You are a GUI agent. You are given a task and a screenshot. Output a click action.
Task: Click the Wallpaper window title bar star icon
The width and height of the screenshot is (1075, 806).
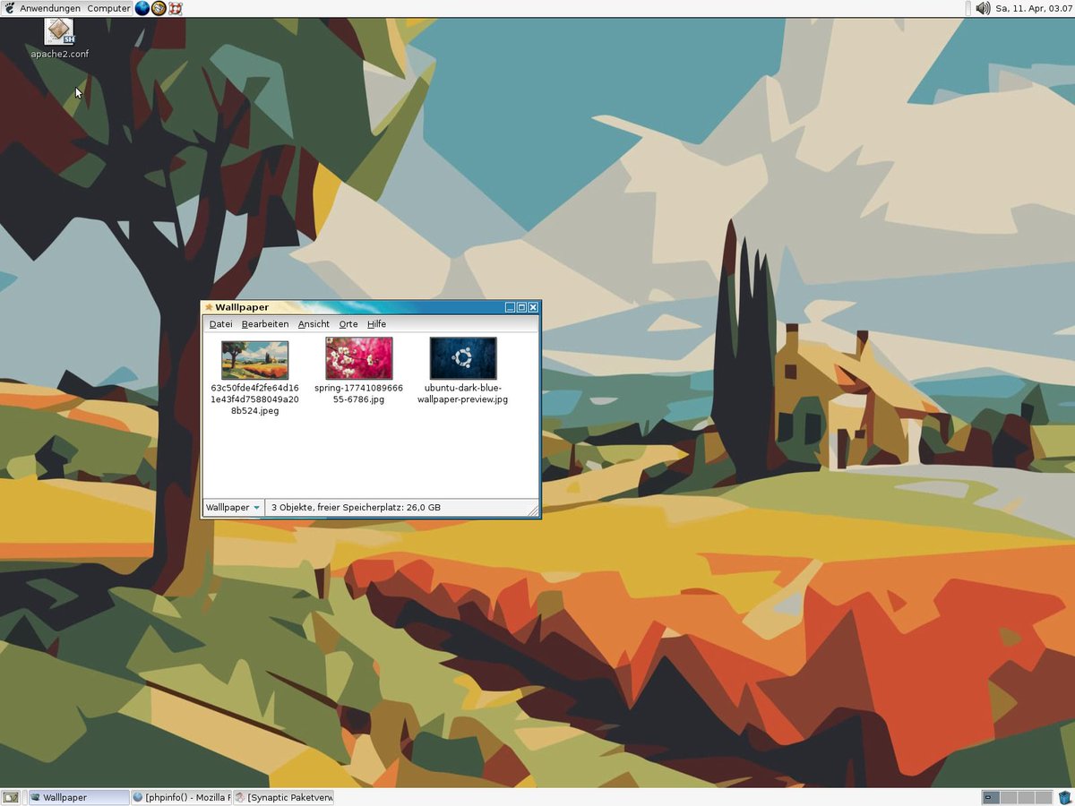[209, 307]
